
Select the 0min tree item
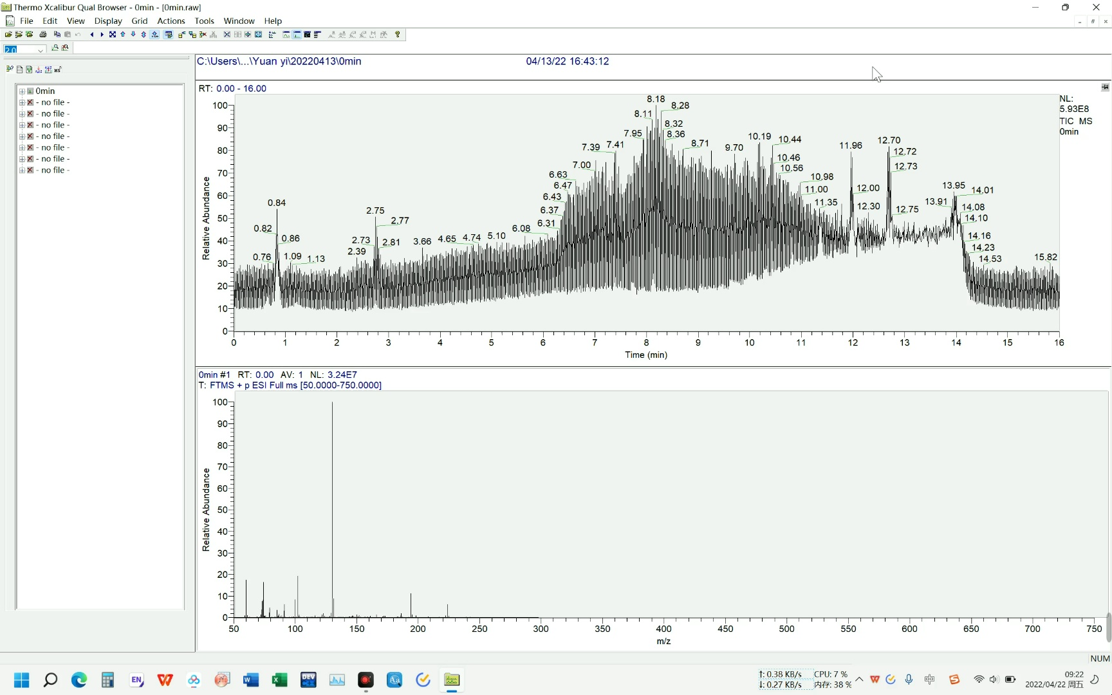point(45,91)
